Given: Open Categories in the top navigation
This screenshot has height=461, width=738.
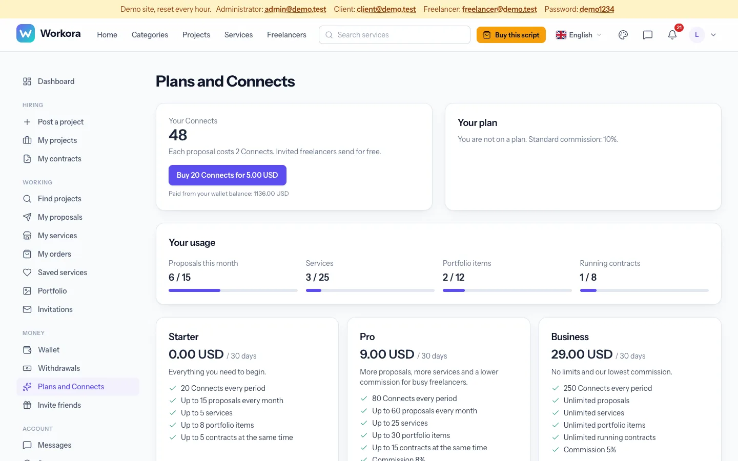Looking at the screenshot, I should pos(150,35).
